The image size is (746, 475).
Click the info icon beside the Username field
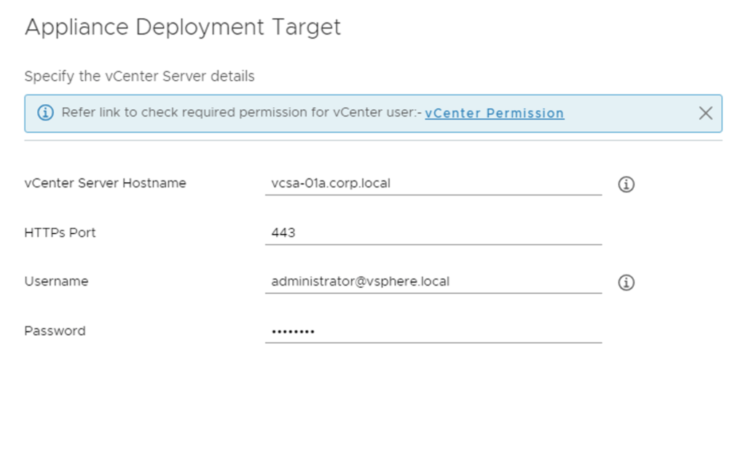point(626,283)
